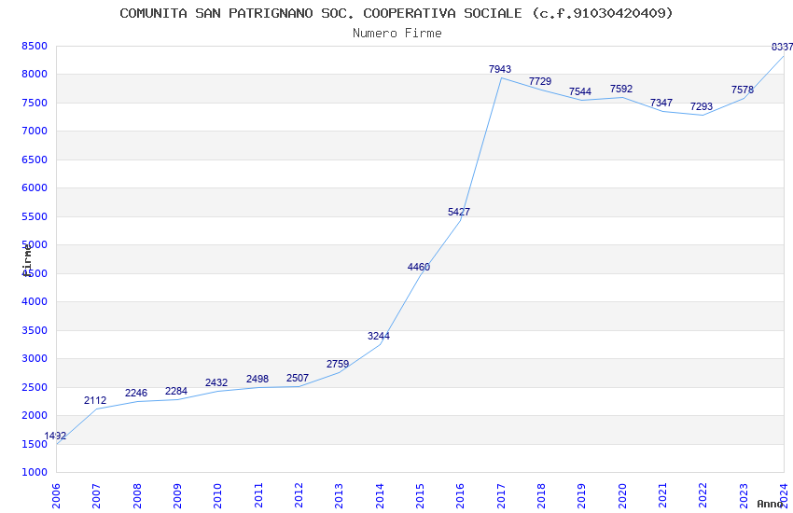Click y-axis value 6000
This screenshot has height=513, width=793.
click(35, 188)
